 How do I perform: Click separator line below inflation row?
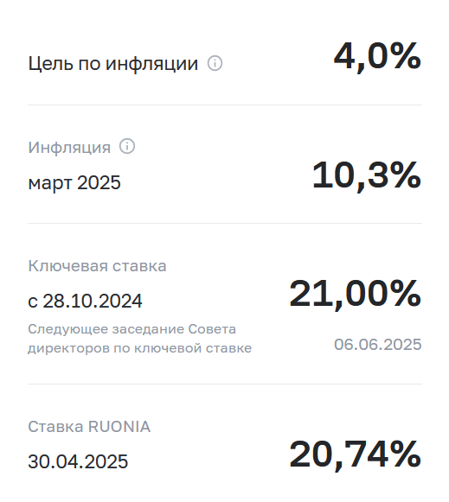click(225, 223)
